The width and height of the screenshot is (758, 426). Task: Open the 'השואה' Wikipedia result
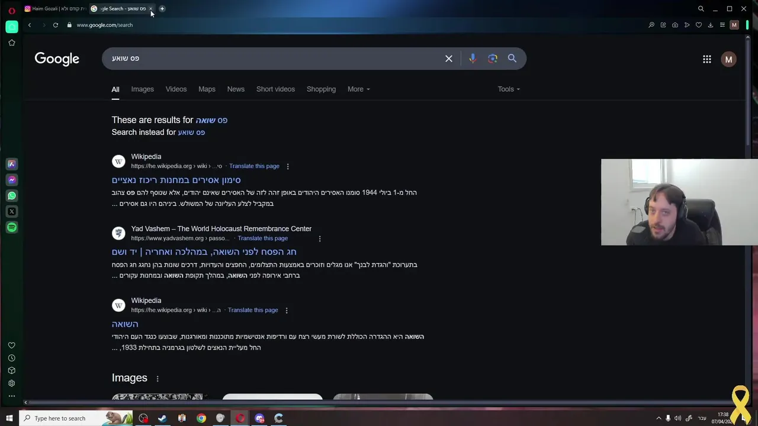(125, 324)
